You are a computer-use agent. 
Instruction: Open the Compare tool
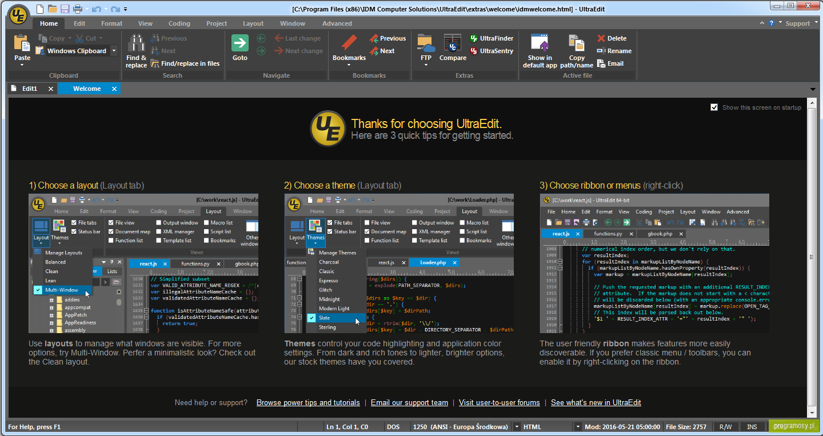pos(453,48)
